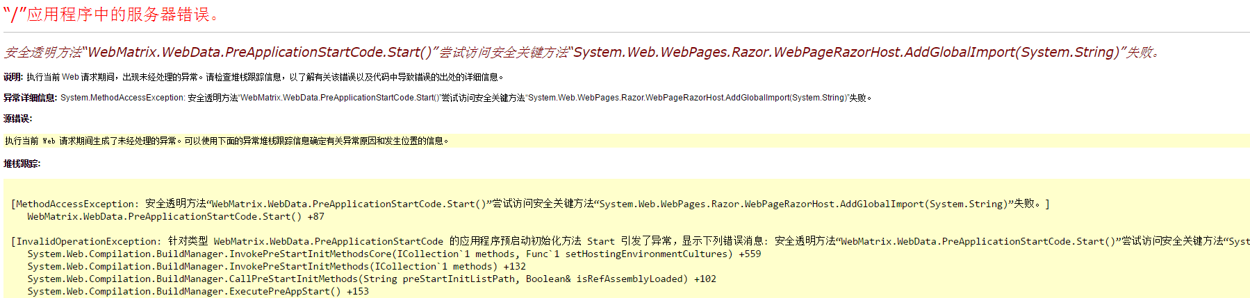Viewport: 1250px width, 298px height.
Task: Click the description text after 说明
Action: coord(264,77)
